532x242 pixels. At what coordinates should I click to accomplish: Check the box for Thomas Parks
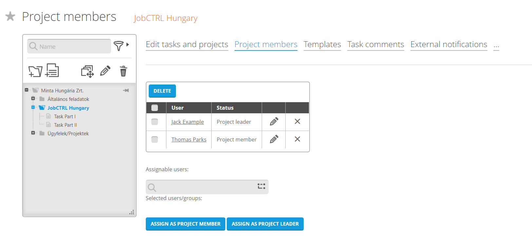click(155, 140)
